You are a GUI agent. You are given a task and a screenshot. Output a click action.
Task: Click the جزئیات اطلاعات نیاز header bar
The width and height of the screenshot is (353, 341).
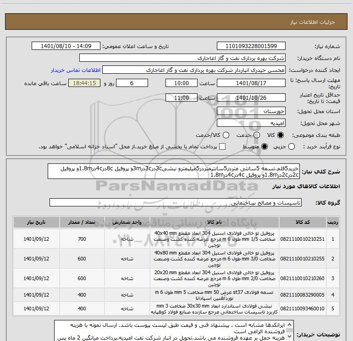[176, 22]
